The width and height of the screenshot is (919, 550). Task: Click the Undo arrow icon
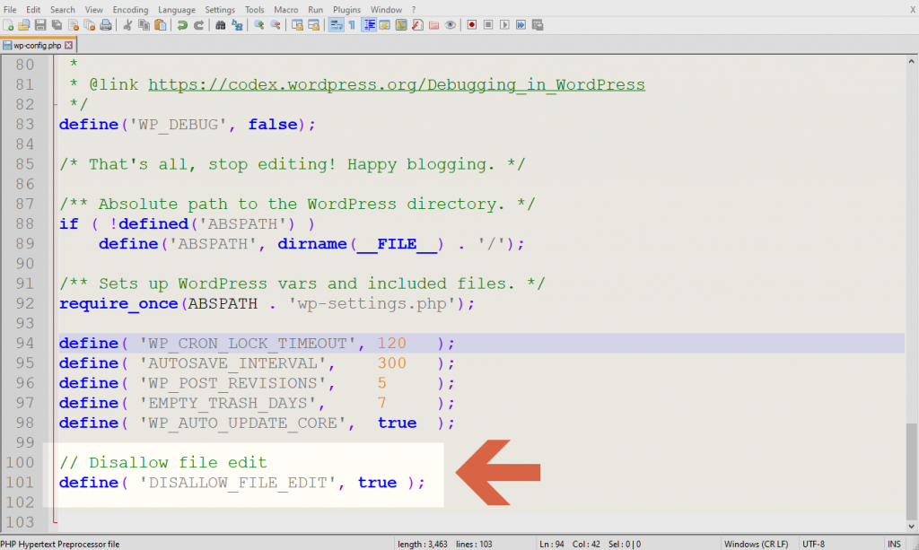point(182,25)
